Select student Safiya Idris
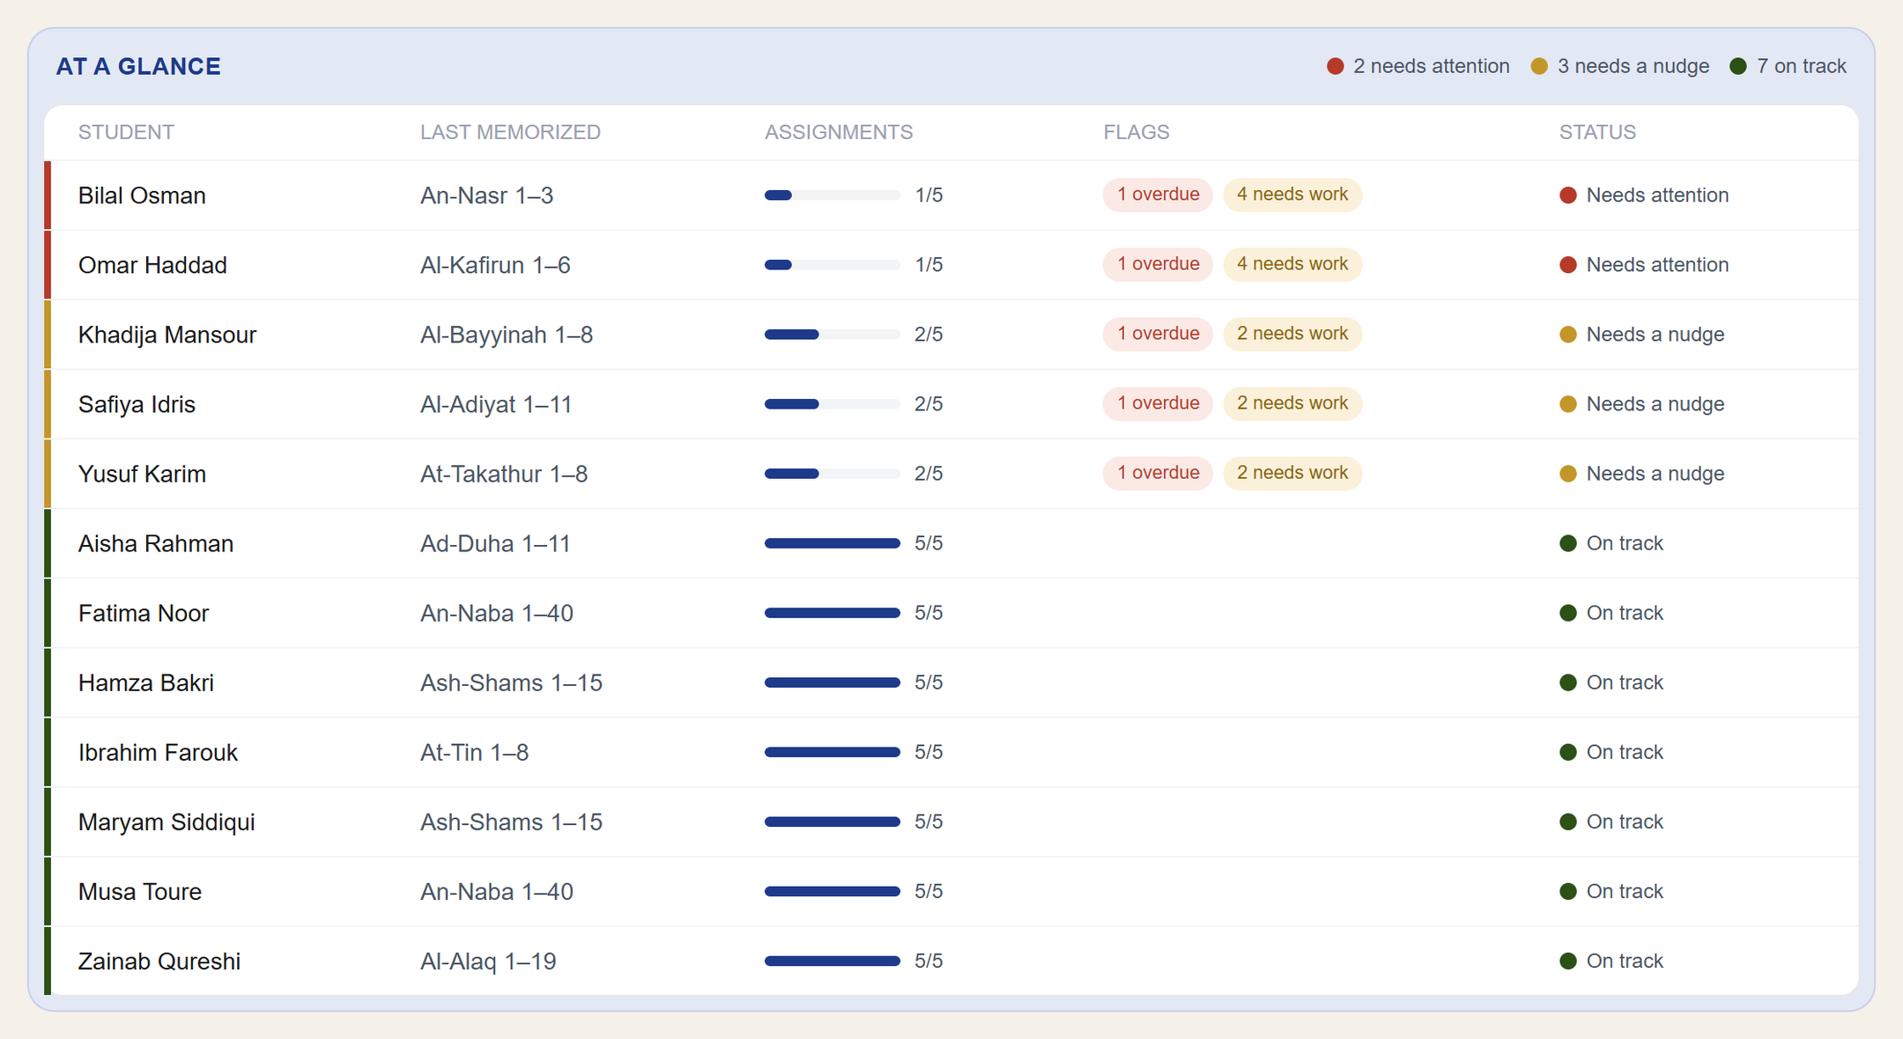 point(137,404)
